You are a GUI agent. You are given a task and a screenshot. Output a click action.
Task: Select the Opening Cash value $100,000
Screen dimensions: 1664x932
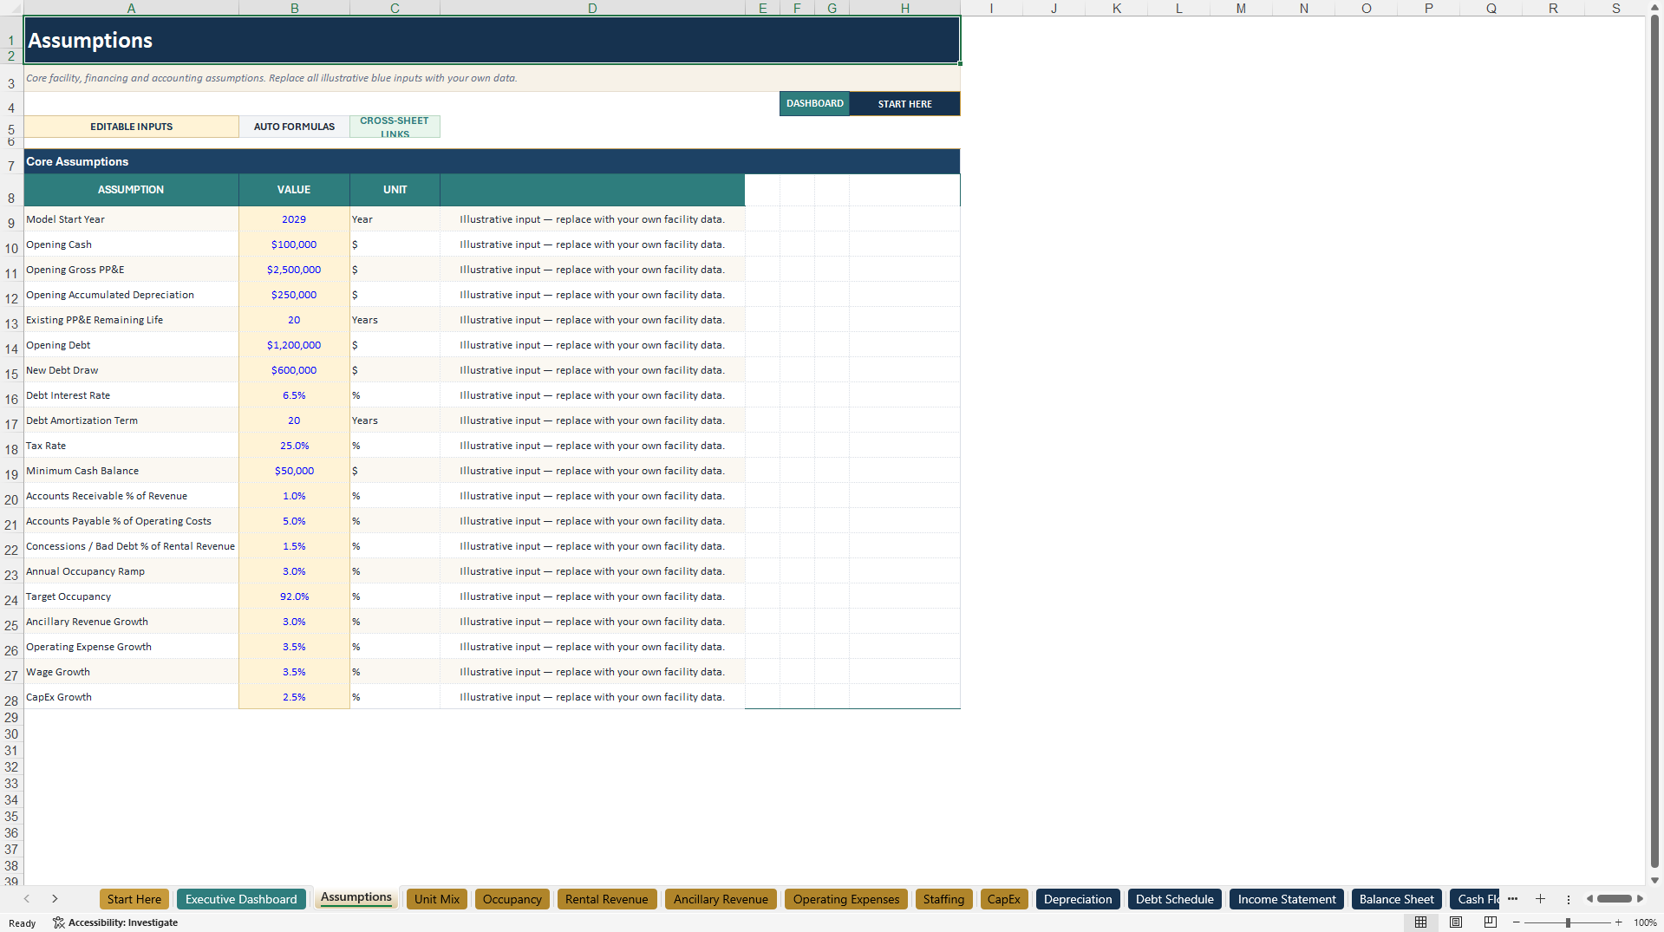[294, 244]
